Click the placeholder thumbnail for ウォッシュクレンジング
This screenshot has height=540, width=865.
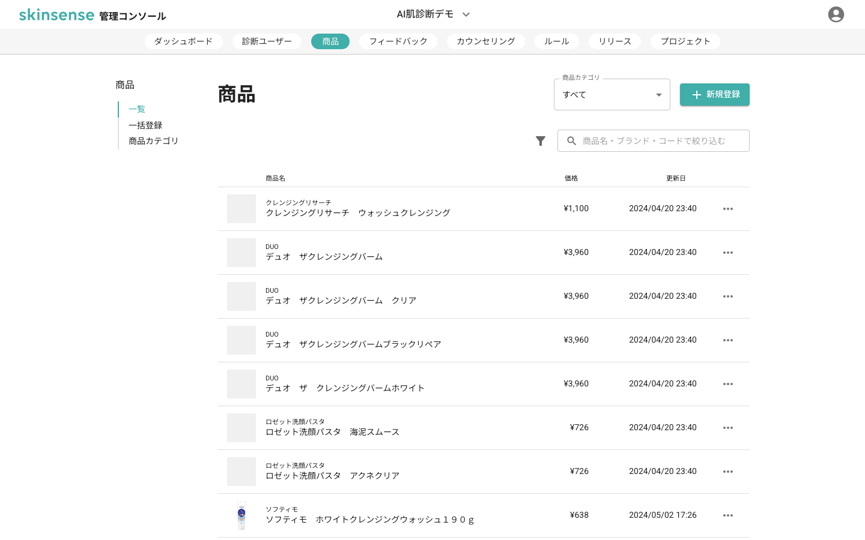point(241,209)
